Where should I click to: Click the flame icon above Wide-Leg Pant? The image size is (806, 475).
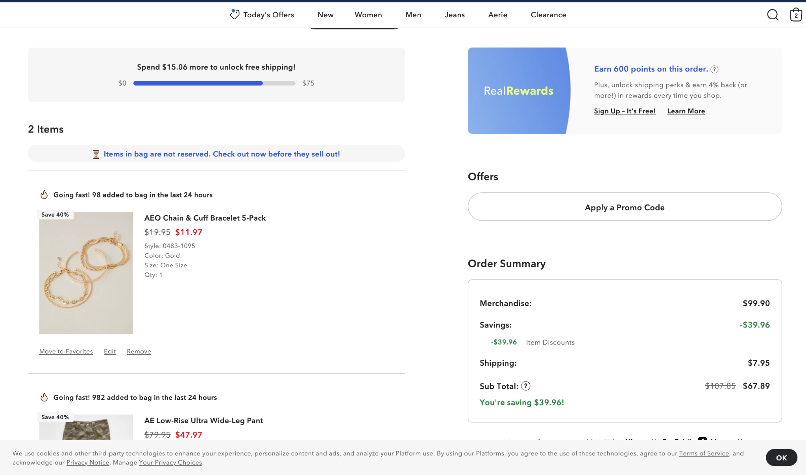point(44,397)
